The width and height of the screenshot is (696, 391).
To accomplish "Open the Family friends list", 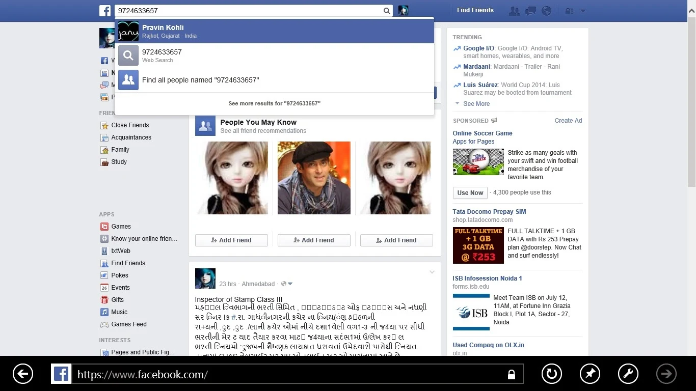I will [120, 150].
